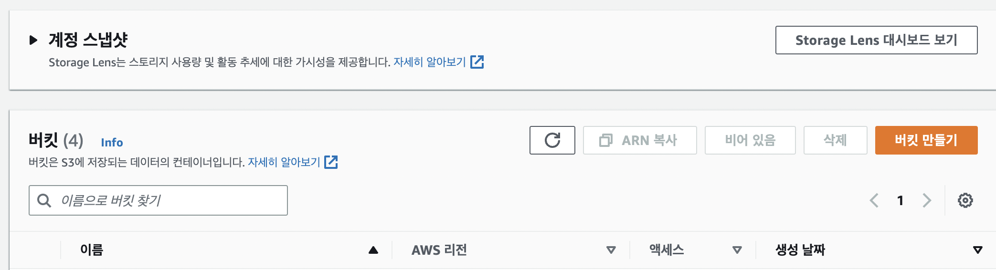Refresh the bucket list
This screenshot has height=270, width=996.
552,140
